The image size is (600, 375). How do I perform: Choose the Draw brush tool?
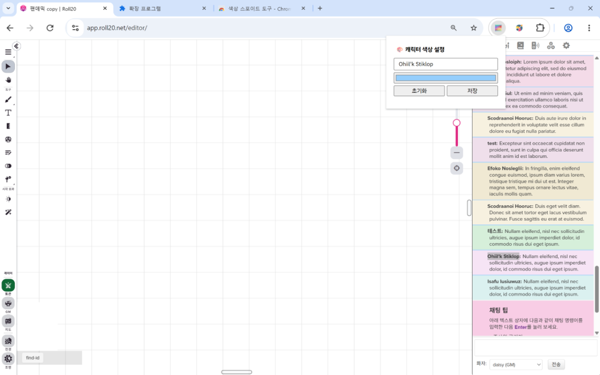coord(8,99)
